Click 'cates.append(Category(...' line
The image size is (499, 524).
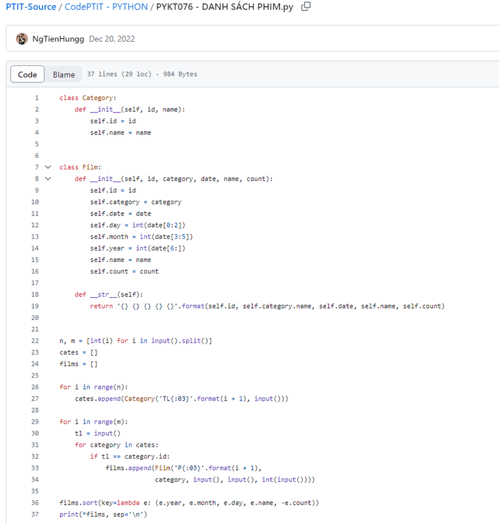click(x=181, y=399)
